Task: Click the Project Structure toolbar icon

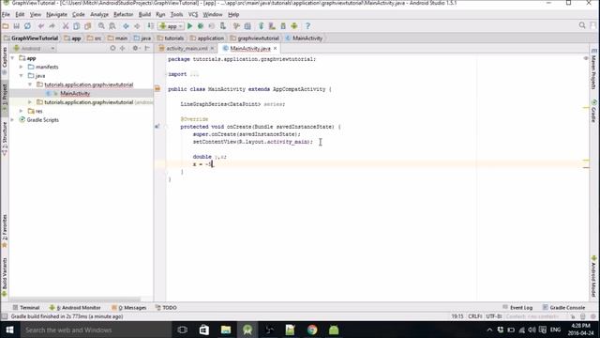Action: pos(247,26)
